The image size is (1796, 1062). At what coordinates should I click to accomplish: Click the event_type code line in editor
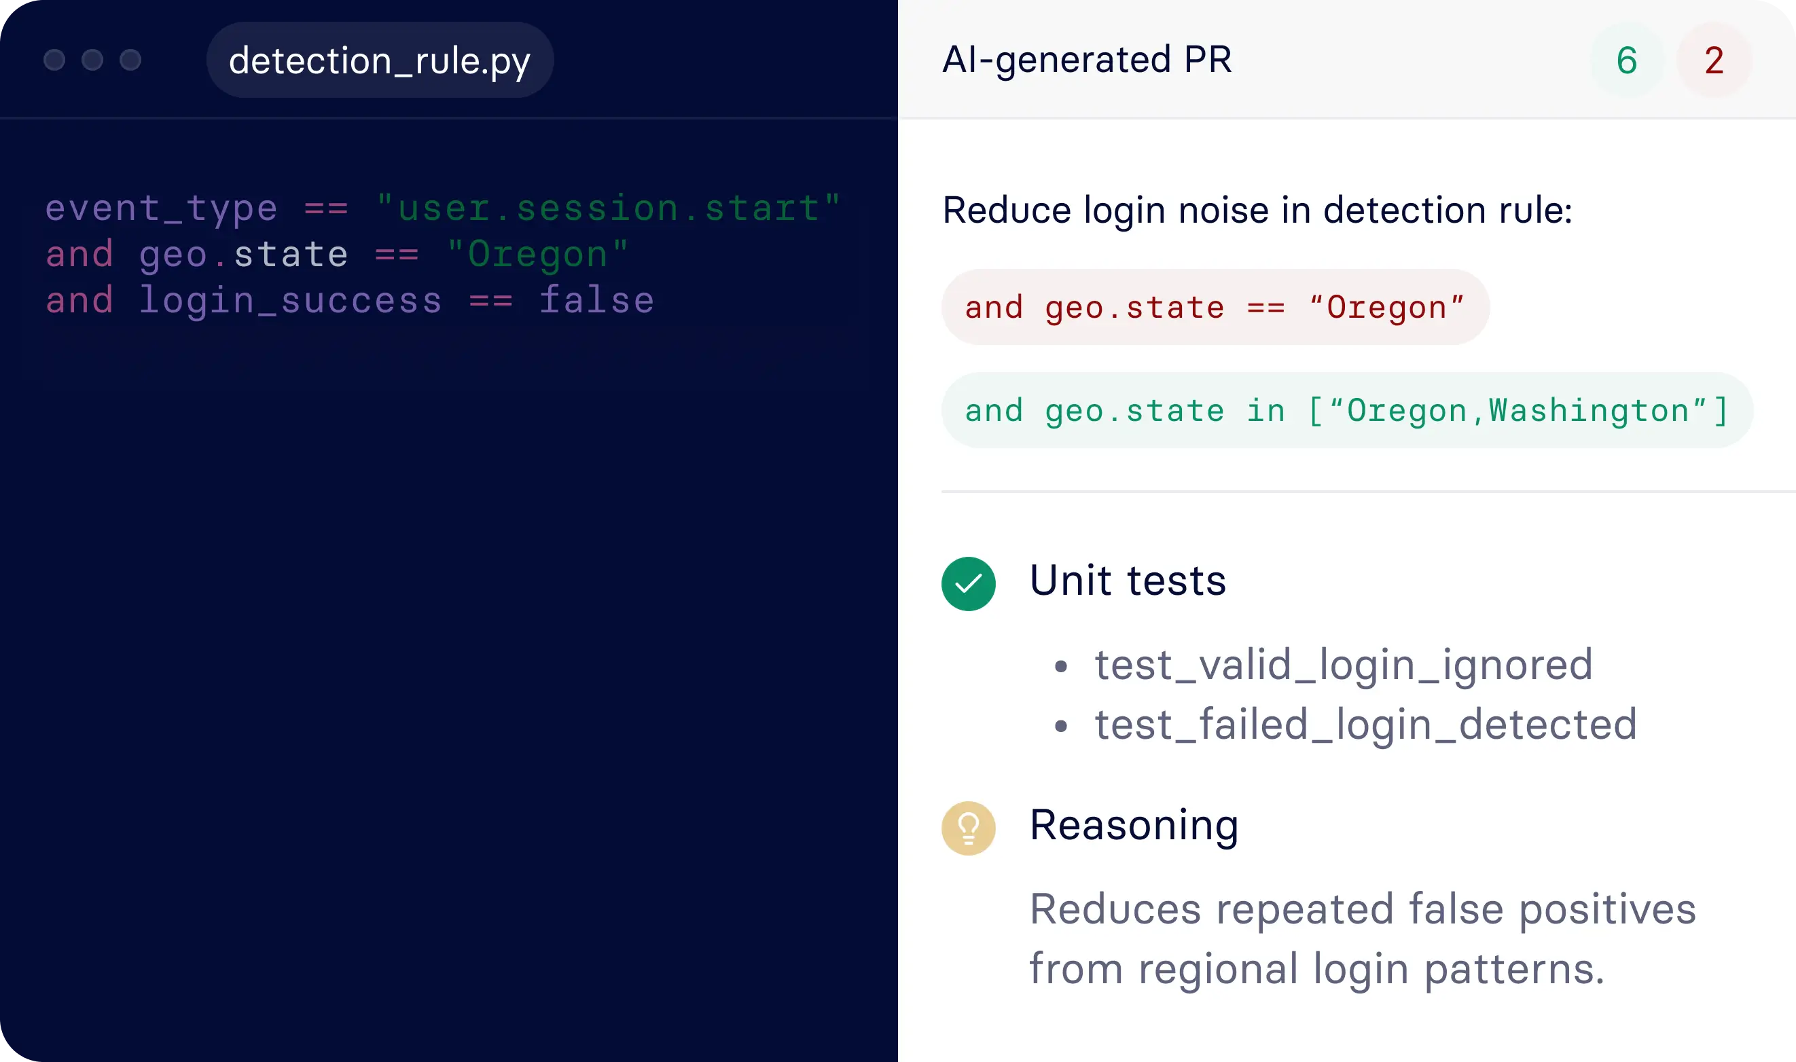[442, 208]
